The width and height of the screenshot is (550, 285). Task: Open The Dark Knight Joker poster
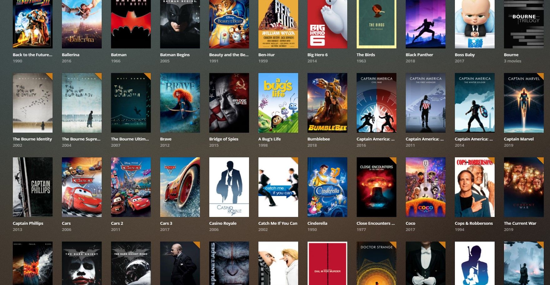[82, 263]
